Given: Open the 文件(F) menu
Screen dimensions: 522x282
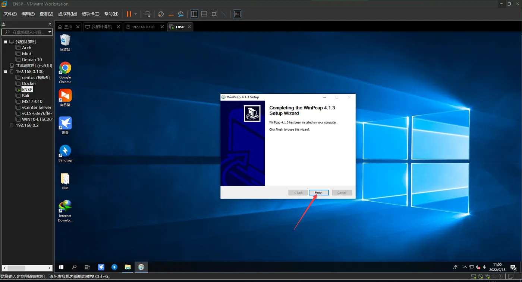Looking at the screenshot, I should pos(10,14).
